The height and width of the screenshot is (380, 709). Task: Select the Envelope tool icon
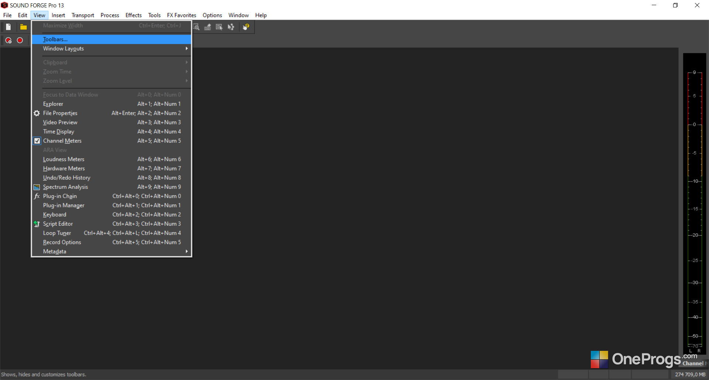click(x=231, y=27)
